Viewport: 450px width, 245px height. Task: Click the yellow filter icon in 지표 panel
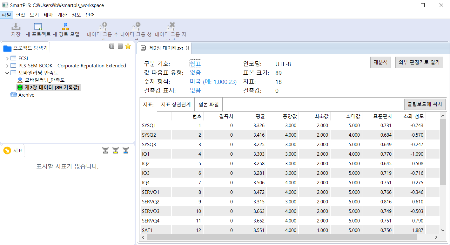pyautogui.click(x=116, y=150)
